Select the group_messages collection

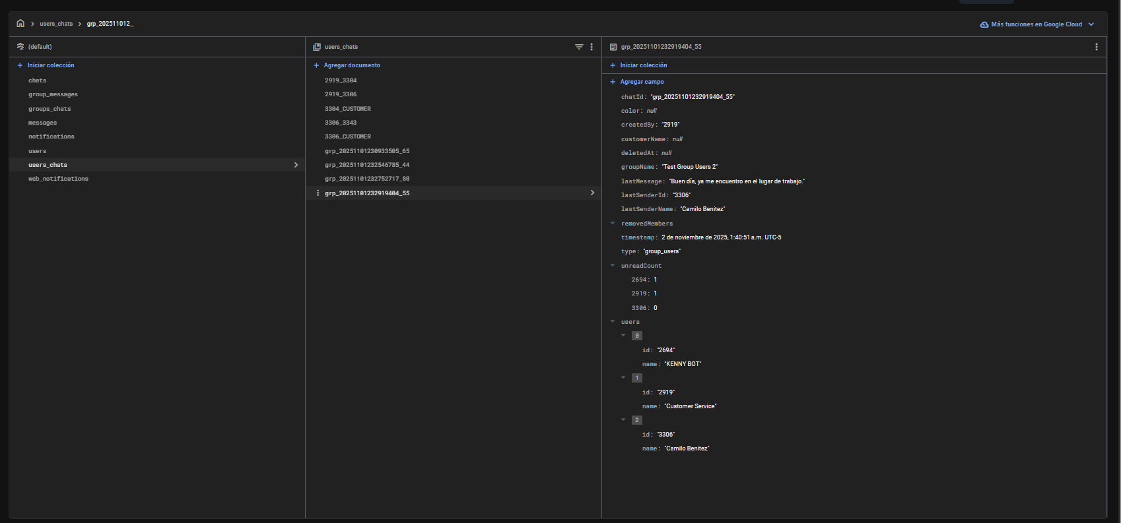coord(53,94)
